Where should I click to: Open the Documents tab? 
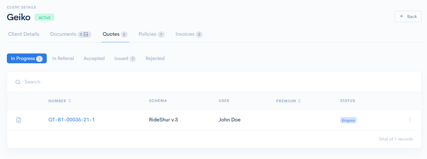(x=63, y=34)
